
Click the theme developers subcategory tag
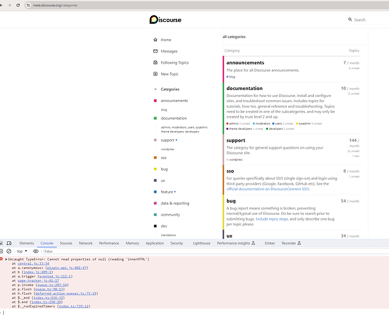pyautogui.click(x=239, y=129)
